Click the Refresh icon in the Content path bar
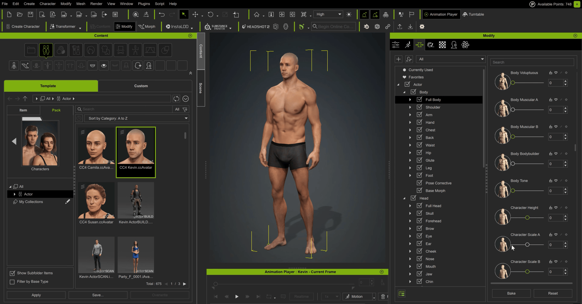 click(176, 99)
